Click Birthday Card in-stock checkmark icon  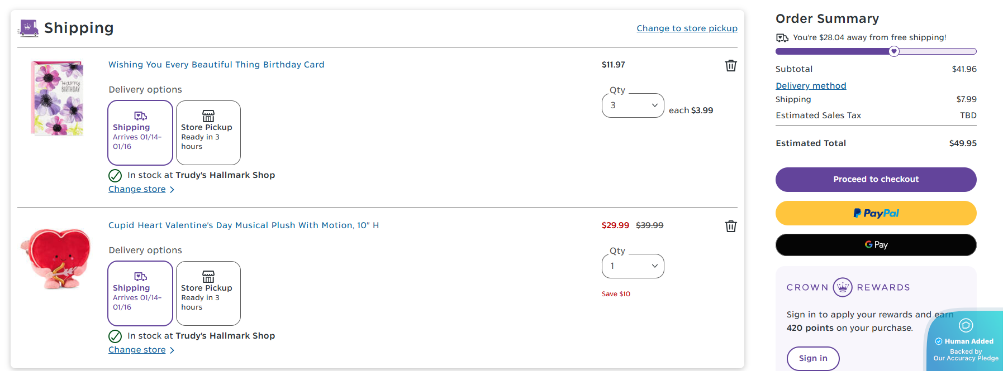115,176
